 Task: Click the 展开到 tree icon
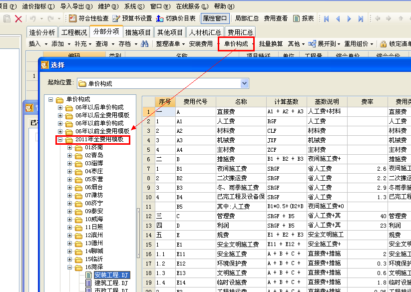[312, 44]
